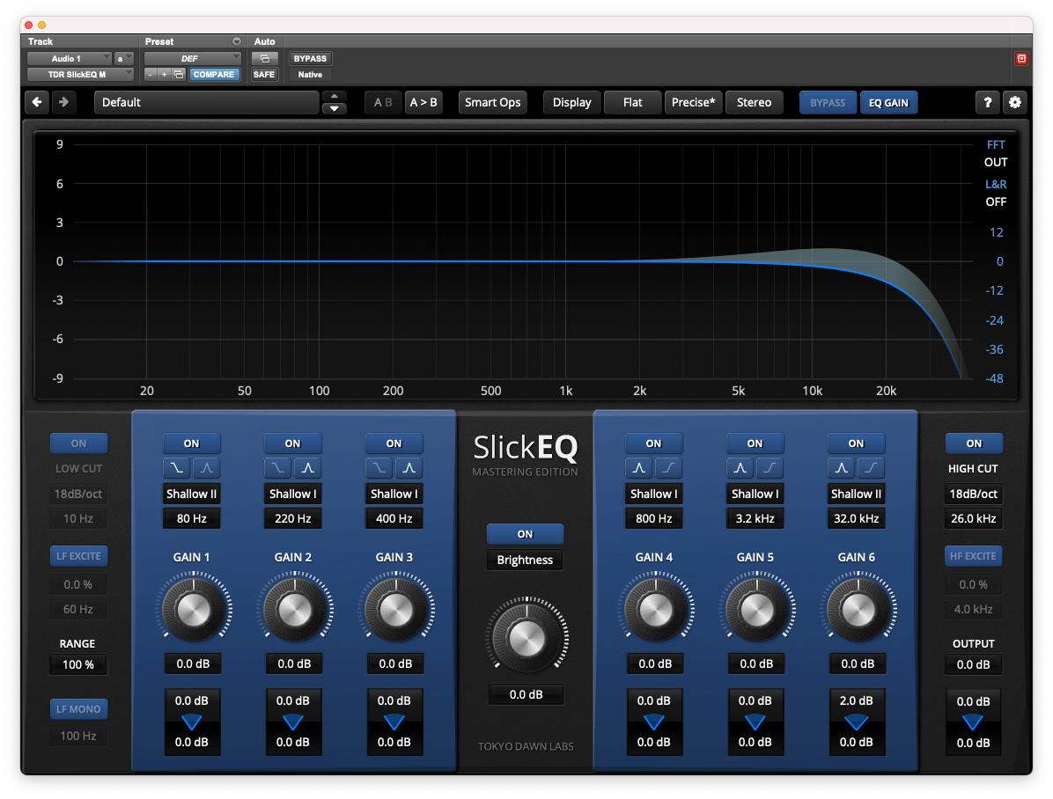1053x799 pixels.
Task: Enable the LF EXCITE button
Action: tap(78, 556)
